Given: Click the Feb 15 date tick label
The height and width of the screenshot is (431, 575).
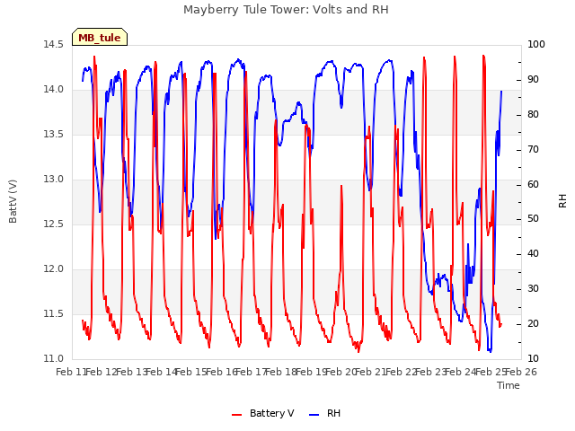Looking at the screenshot, I should 190,373.
